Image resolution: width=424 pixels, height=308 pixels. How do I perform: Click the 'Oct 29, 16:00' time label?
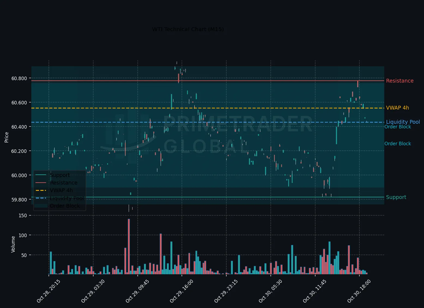click(x=182, y=291)
